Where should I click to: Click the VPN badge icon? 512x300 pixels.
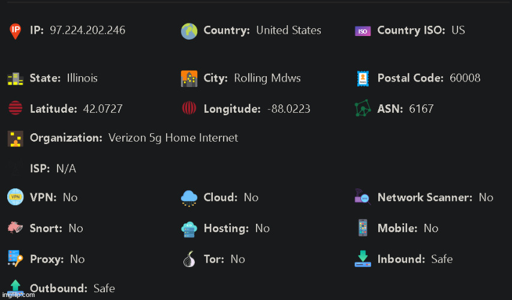pyautogui.click(x=16, y=197)
